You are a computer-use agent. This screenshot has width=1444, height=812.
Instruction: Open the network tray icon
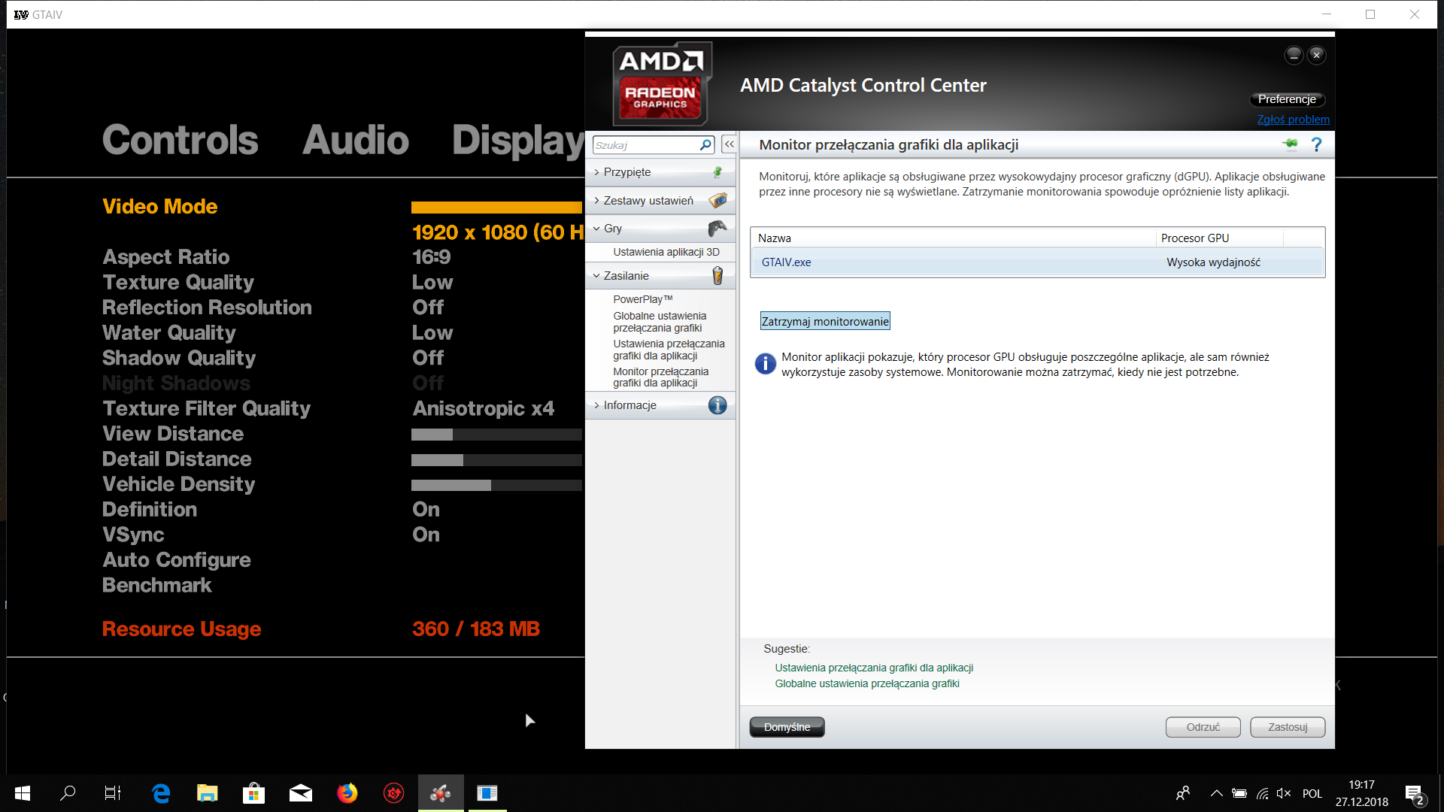coord(1263,793)
